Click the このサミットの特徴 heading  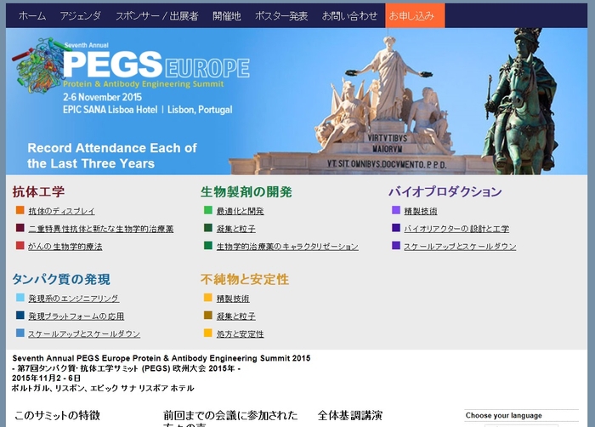57,416
